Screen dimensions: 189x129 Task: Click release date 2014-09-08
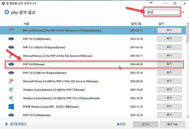click(x=136, y=64)
